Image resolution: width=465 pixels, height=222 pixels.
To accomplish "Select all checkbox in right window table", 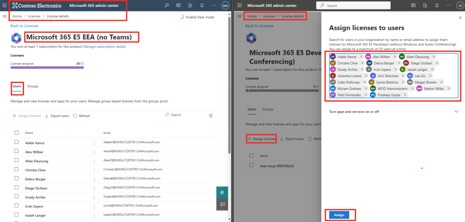I will coord(252,156).
